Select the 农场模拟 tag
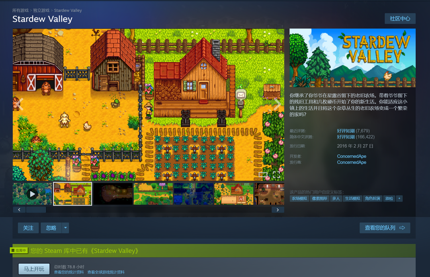430x277 pixels. pos(299,198)
